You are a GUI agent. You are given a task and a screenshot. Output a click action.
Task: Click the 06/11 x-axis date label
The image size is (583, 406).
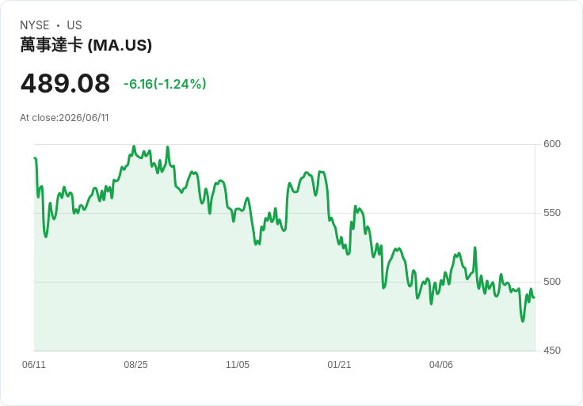pyautogui.click(x=34, y=364)
